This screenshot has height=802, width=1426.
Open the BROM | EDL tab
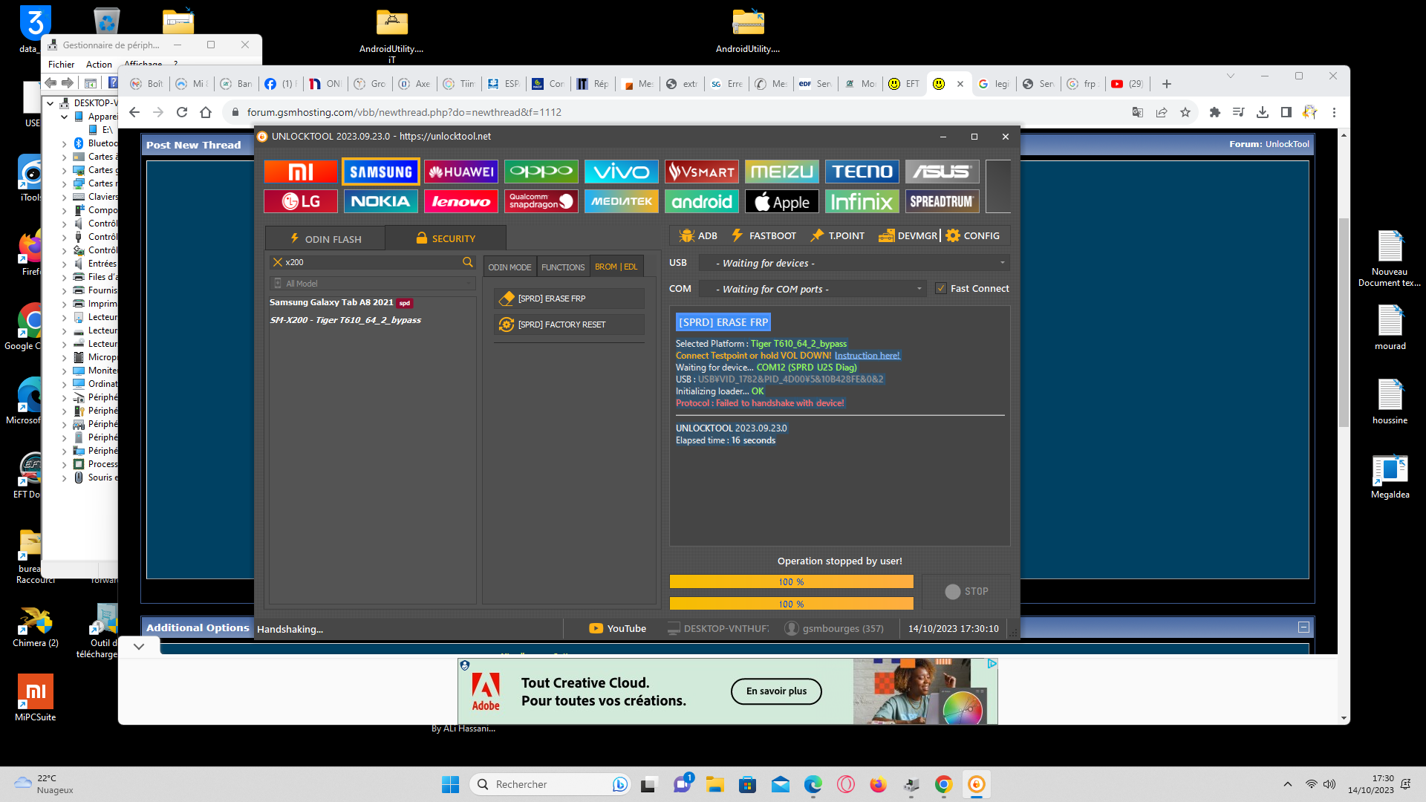[616, 266]
